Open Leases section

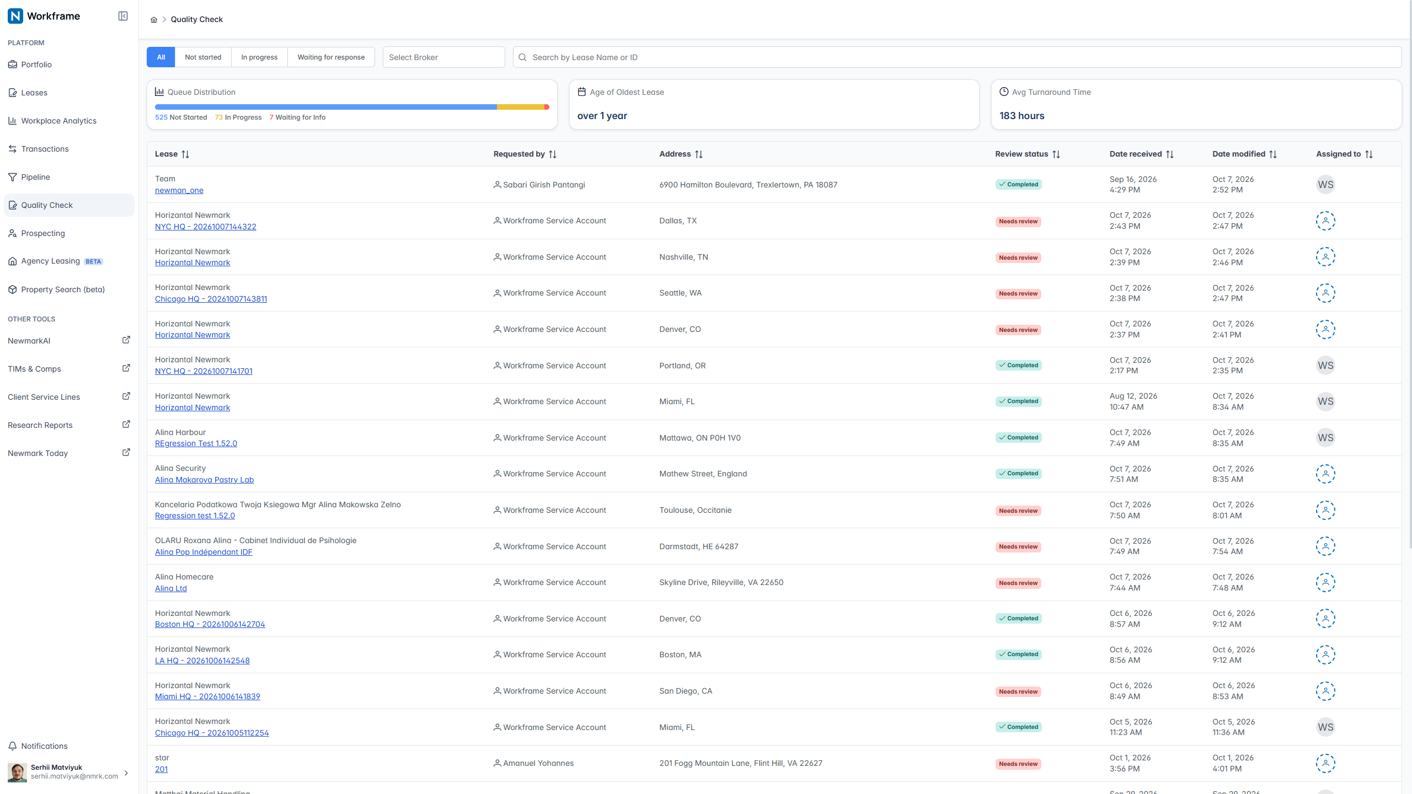pos(69,93)
